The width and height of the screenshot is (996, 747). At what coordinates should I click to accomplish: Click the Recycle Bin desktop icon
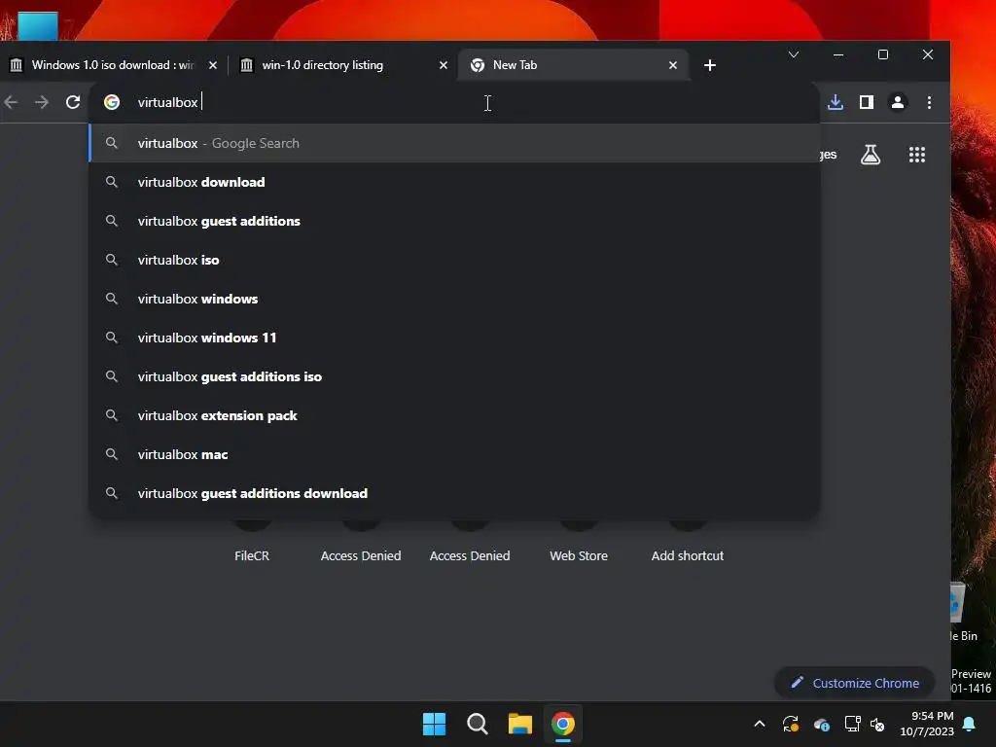click(x=964, y=613)
